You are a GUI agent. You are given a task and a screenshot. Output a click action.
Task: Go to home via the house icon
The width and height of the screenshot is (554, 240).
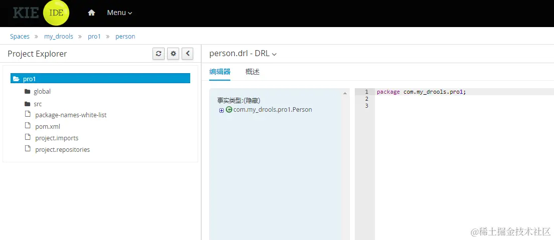(91, 13)
